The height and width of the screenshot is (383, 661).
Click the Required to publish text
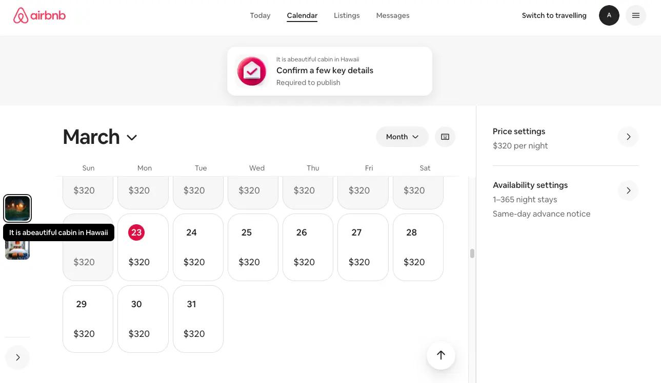point(308,82)
